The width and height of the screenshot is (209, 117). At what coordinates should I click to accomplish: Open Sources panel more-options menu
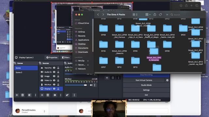pos(61,95)
